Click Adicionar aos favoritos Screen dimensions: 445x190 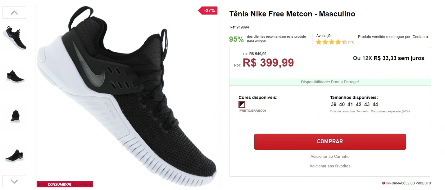click(x=330, y=166)
